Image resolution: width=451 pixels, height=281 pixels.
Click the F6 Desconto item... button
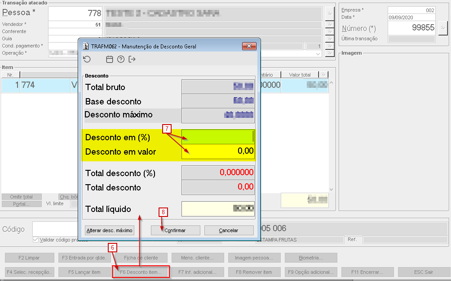(x=141, y=272)
